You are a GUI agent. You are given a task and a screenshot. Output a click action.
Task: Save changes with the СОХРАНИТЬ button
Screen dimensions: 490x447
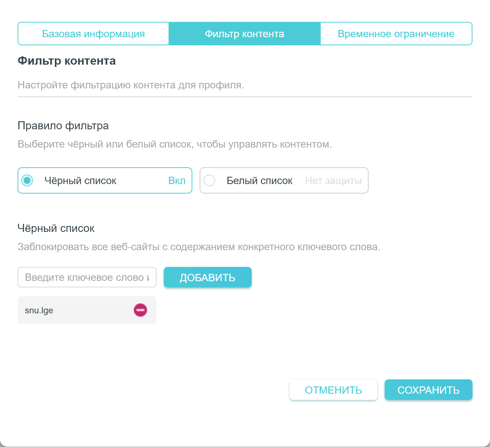tap(428, 390)
